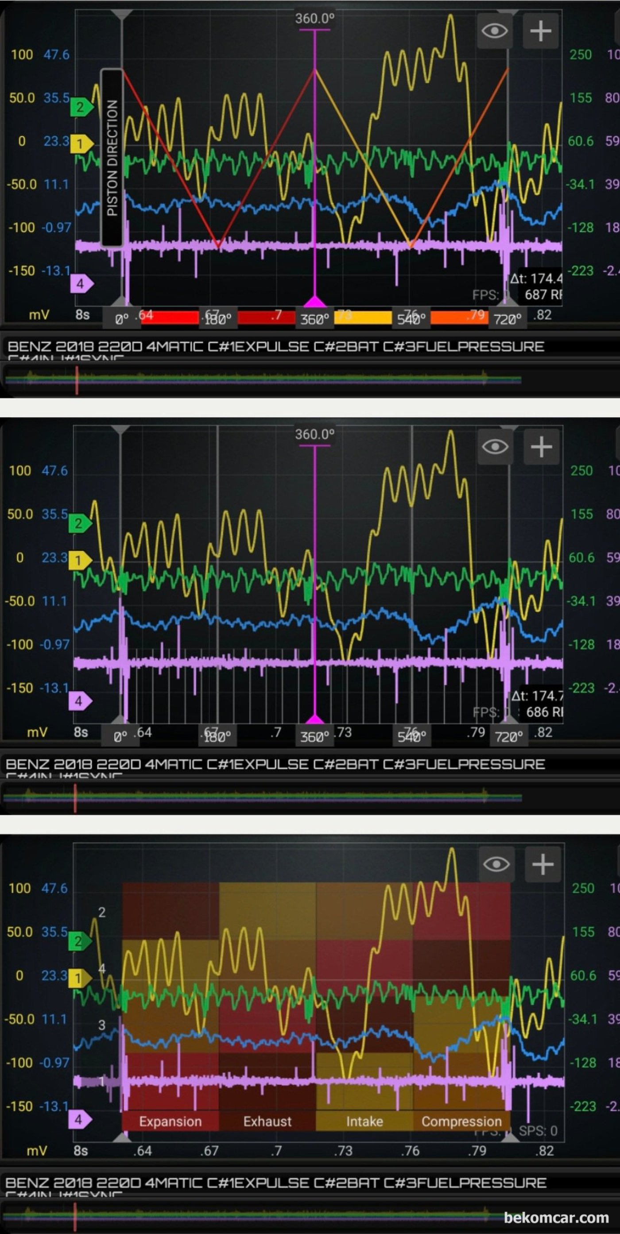Tap the plus icon in the bottom chart
The image size is (620, 1234).
(543, 865)
